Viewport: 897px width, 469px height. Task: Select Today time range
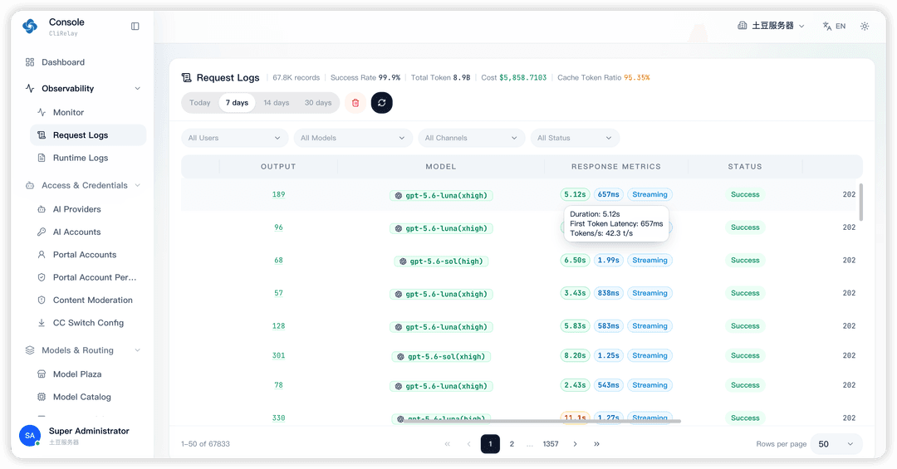tap(199, 103)
